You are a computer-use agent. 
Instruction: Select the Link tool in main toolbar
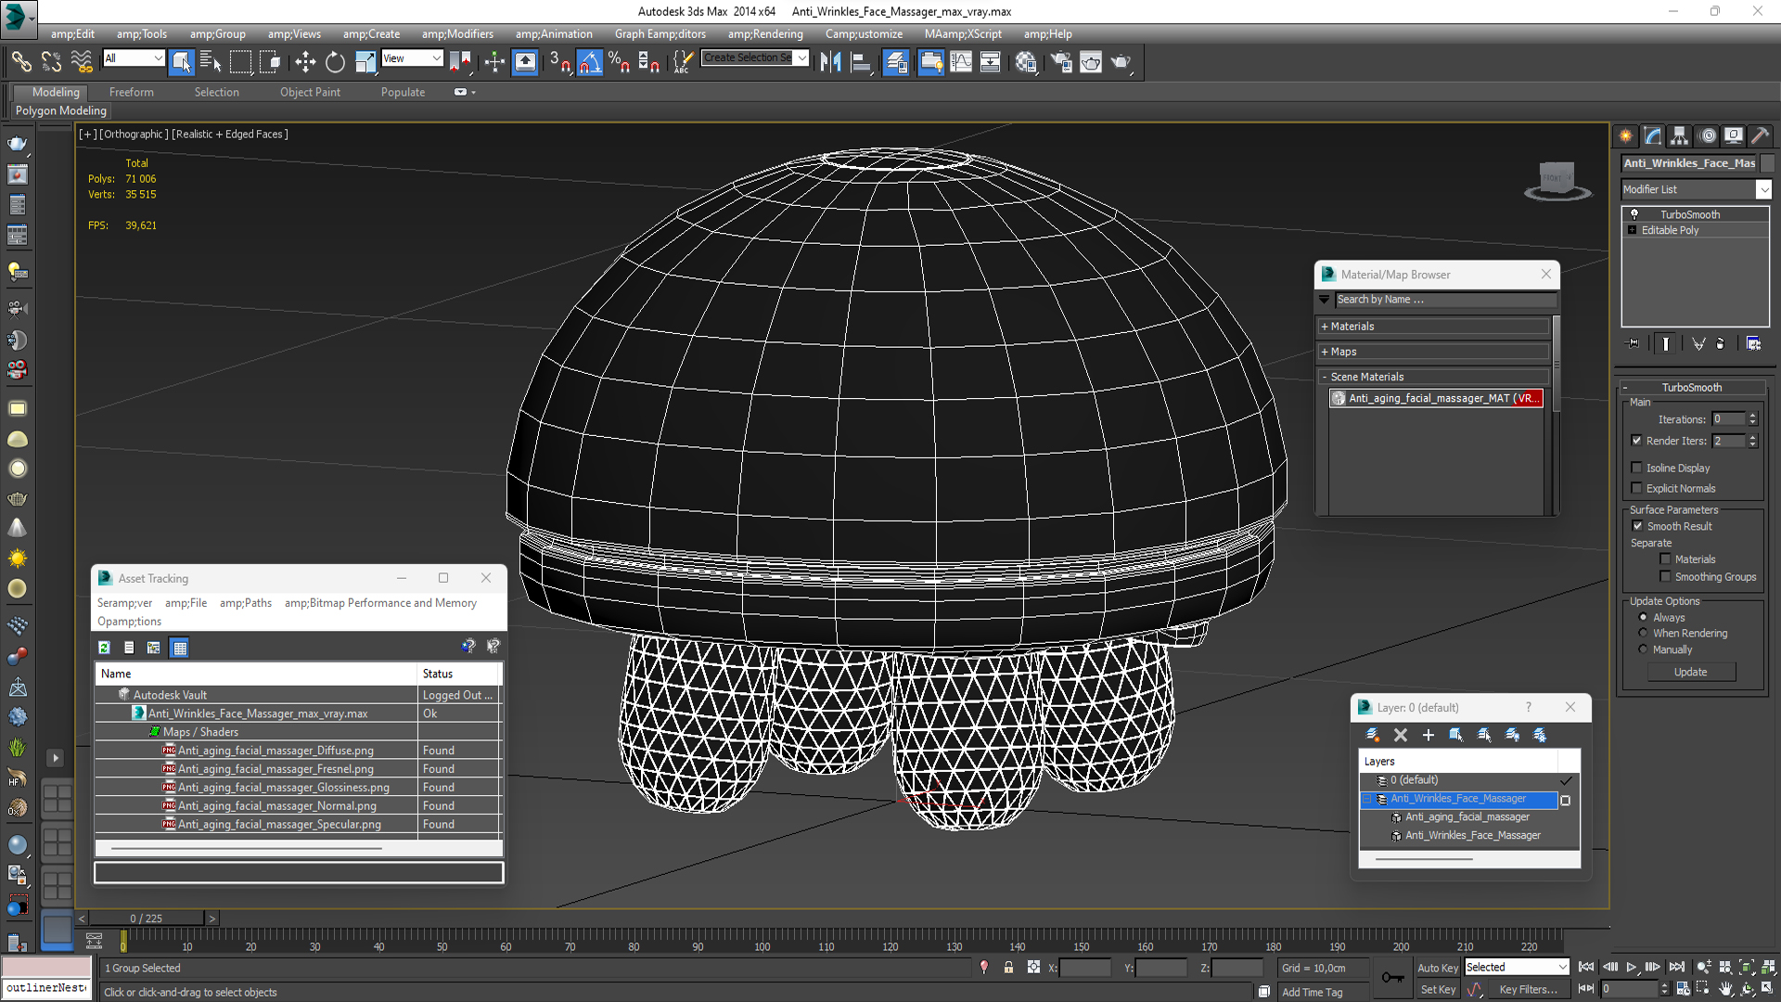click(20, 62)
